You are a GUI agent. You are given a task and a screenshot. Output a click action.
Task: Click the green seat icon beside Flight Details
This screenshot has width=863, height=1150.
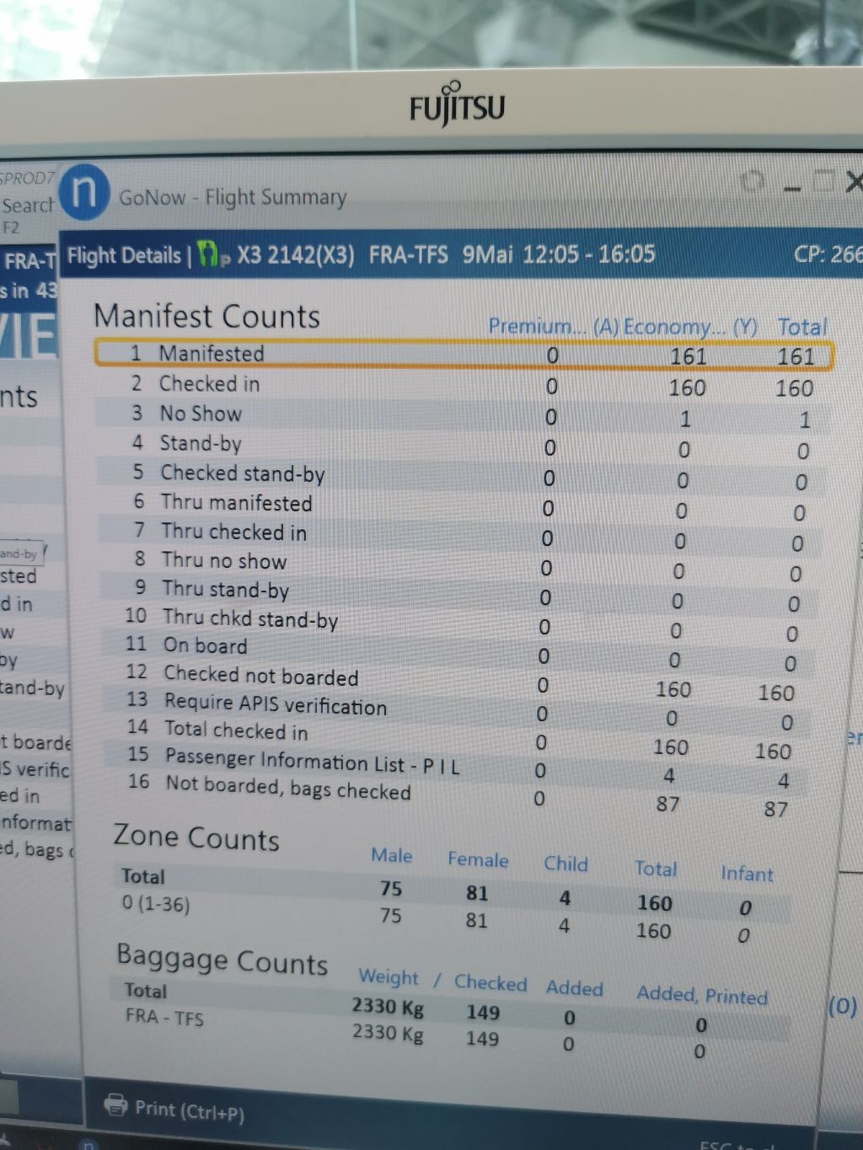tap(207, 254)
